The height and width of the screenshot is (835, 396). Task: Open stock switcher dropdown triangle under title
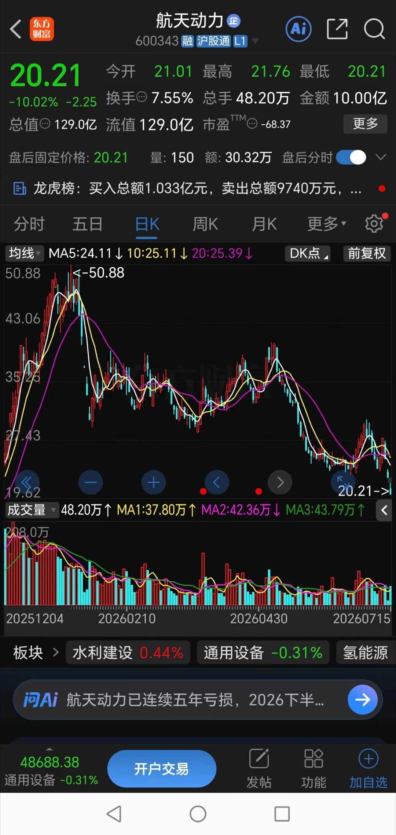[255, 41]
